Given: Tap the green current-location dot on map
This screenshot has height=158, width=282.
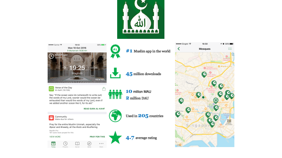Looking at the screenshot, I should point(203,97).
